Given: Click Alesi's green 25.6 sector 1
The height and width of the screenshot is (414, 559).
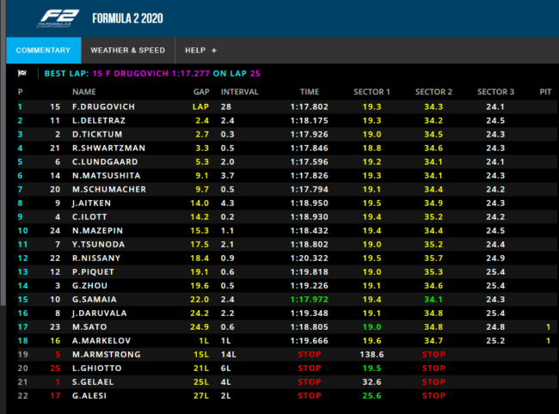Looking at the screenshot, I should [372, 396].
